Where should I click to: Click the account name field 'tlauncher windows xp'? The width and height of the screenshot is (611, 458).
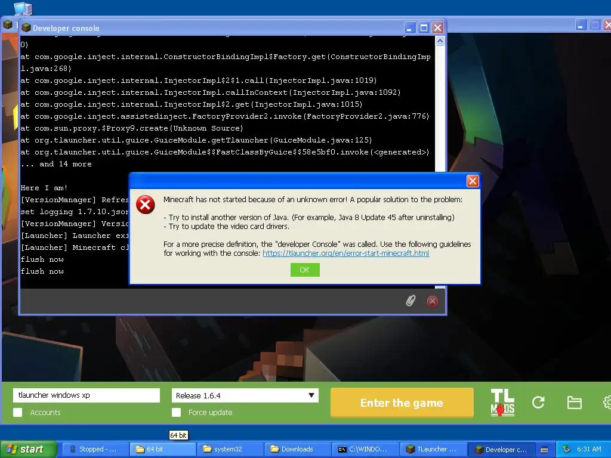tap(87, 395)
